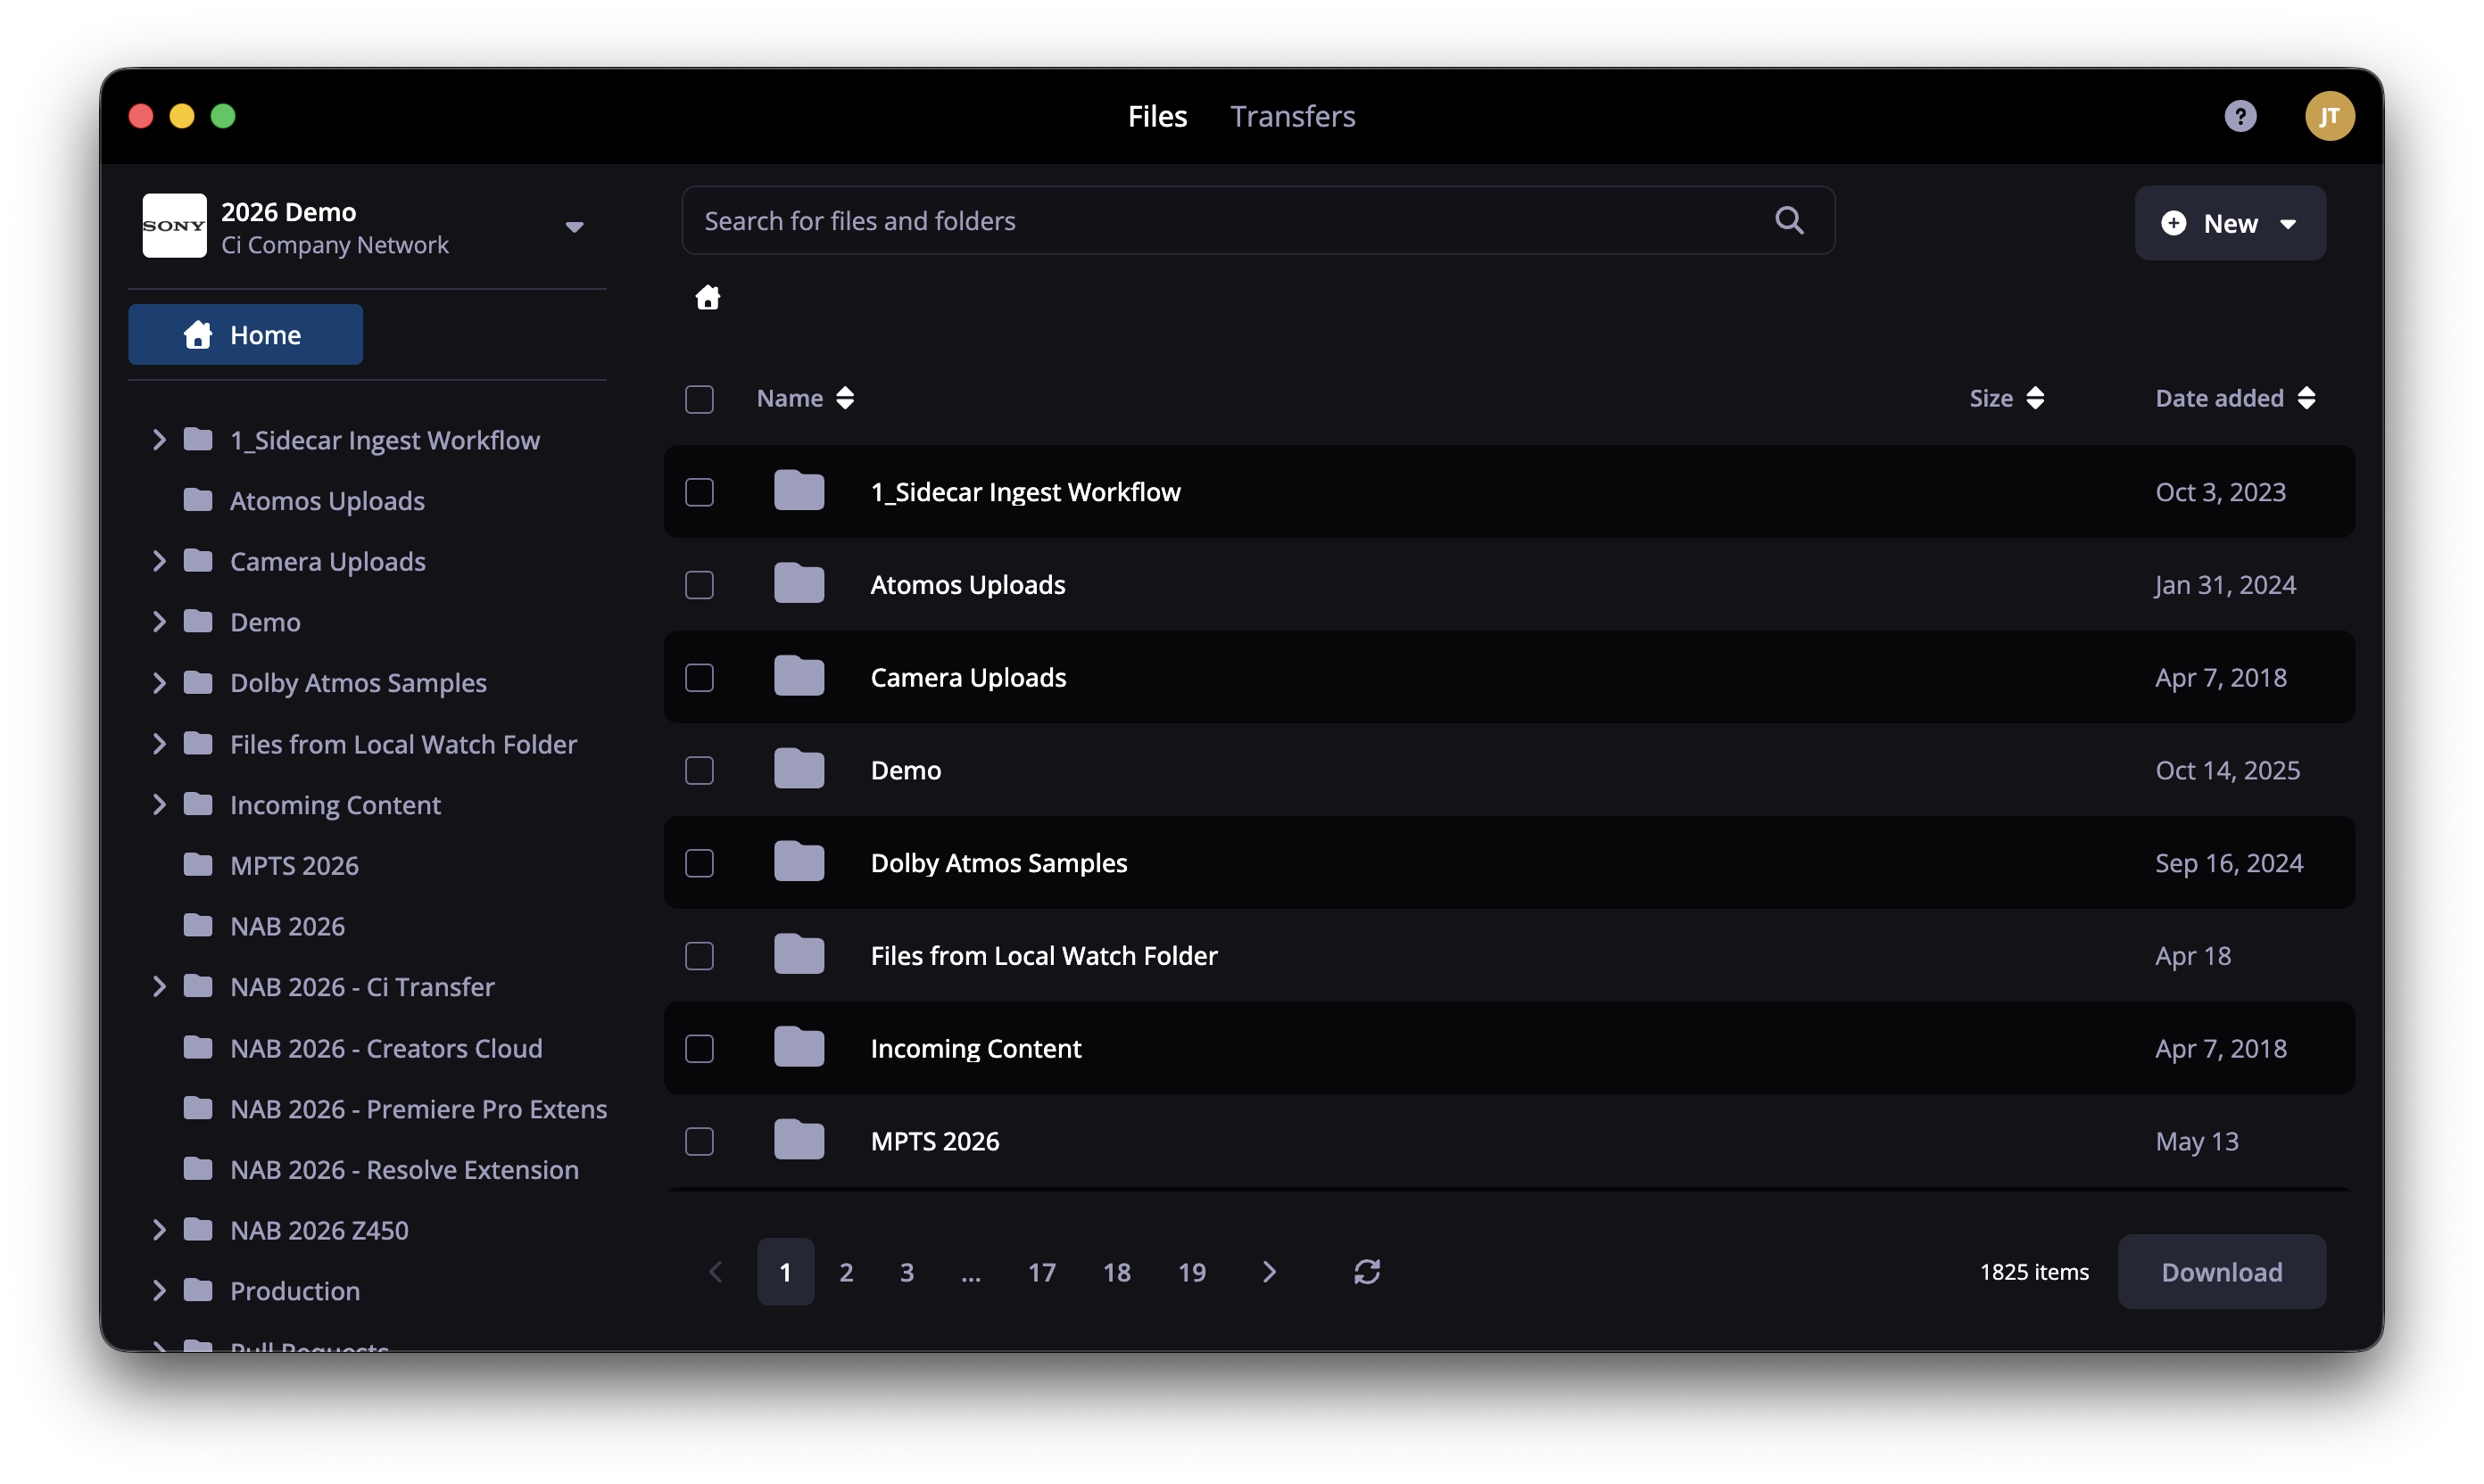
Task: Click the home breadcrumb icon
Action: coord(708,297)
